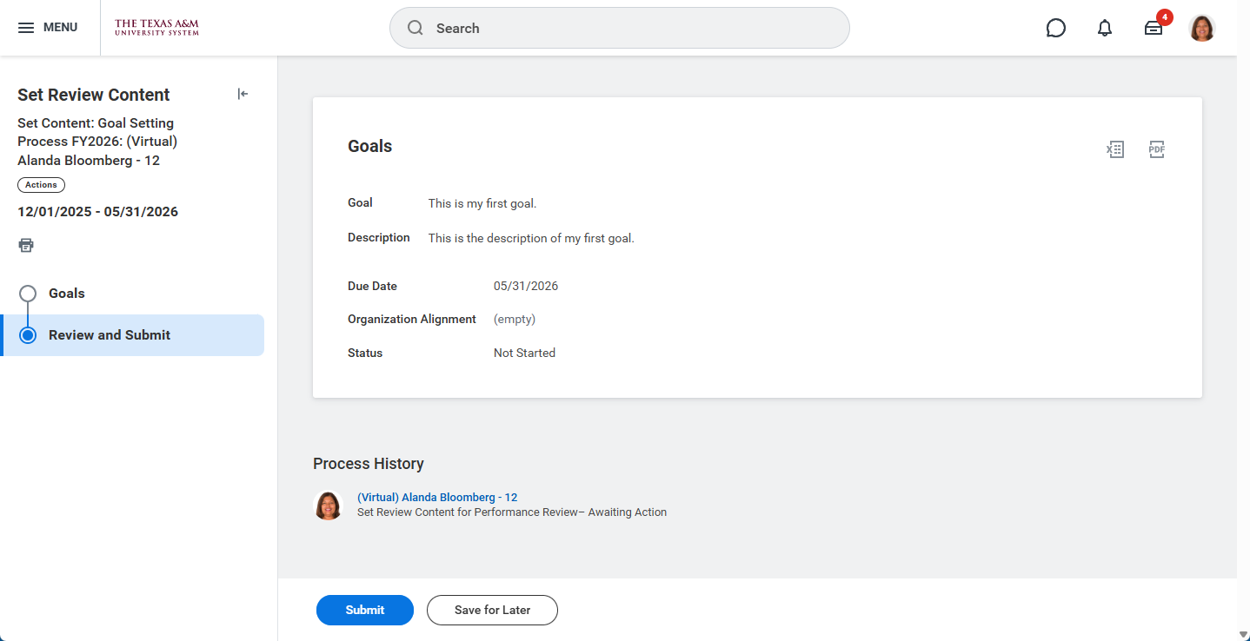The height and width of the screenshot is (641, 1250).
Task: Export goals to Excel icon
Action: (x=1115, y=149)
